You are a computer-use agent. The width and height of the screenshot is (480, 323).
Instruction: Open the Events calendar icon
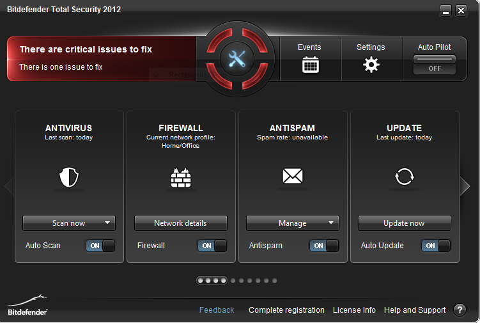tap(311, 65)
